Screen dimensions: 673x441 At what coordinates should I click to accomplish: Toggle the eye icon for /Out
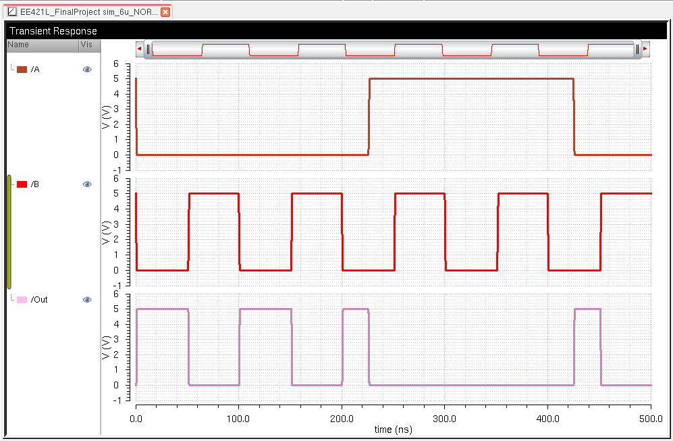click(x=87, y=300)
